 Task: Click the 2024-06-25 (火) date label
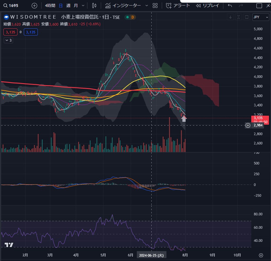click(x=151, y=255)
